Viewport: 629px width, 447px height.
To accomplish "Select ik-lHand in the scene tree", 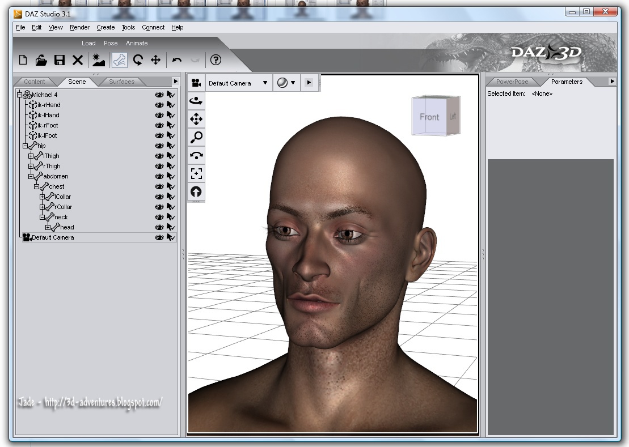I will point(48,115).
